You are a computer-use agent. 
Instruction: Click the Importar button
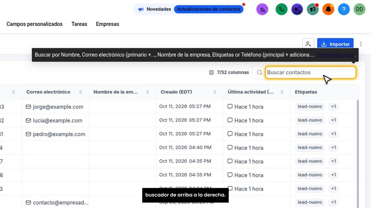tap(335, 44)
